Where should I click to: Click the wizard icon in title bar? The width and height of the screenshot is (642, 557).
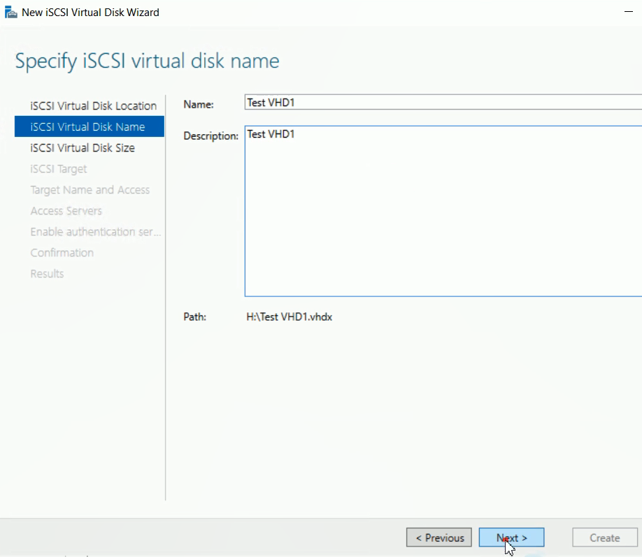coord(11,13)
